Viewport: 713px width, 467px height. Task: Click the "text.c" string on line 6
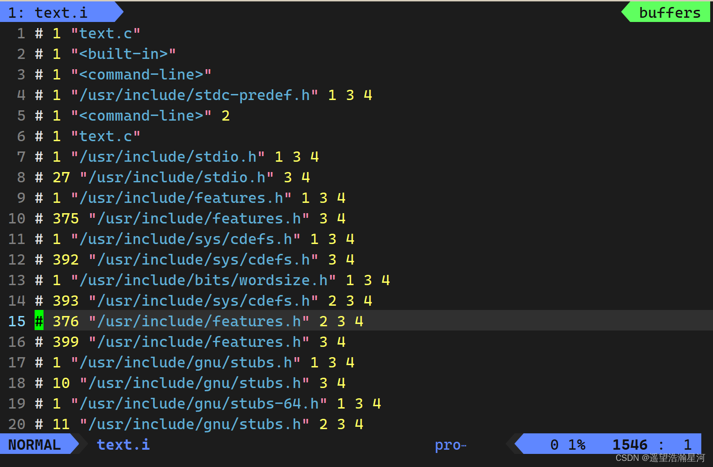(x=106, y=136)
